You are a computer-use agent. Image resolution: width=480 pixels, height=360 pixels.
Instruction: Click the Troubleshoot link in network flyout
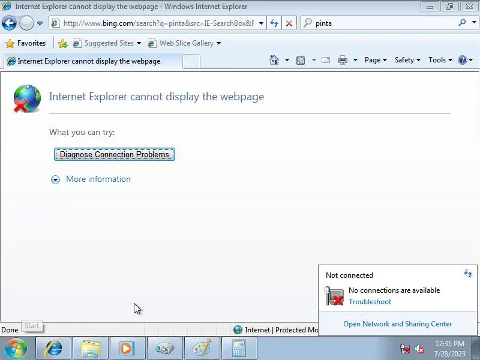click(370, 302)
